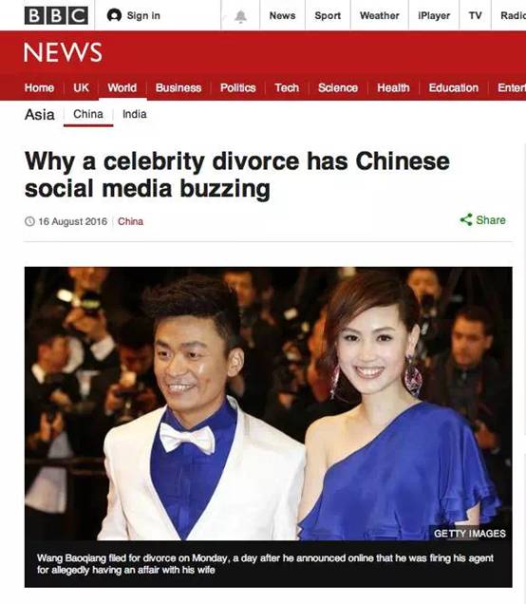
Task: Click the Sign in account icon
Action: pos(114,15)
